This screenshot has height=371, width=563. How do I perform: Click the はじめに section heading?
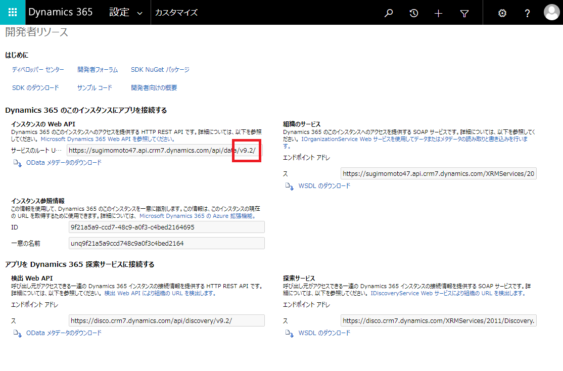pos(17,55)
